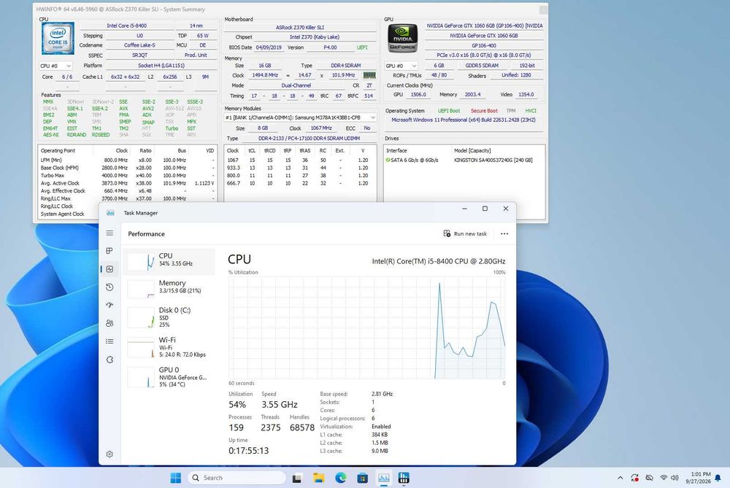
Task: Select Performance page icon in Task Manager sidebar
Action: tap(109, 269)
